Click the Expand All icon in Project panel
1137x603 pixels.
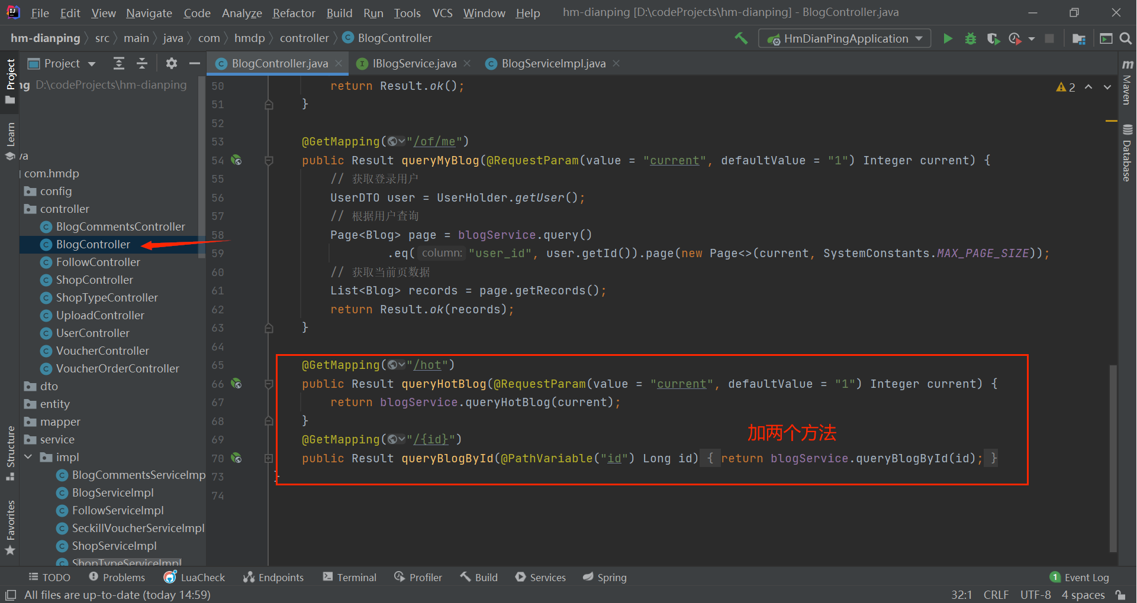click(119, 63)
